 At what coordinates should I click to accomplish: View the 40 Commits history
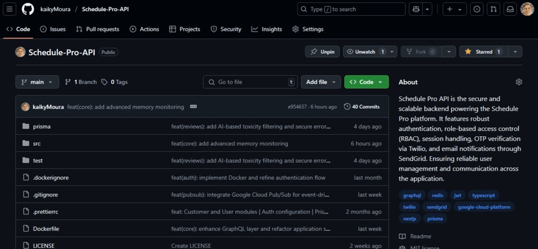[362, 107]
